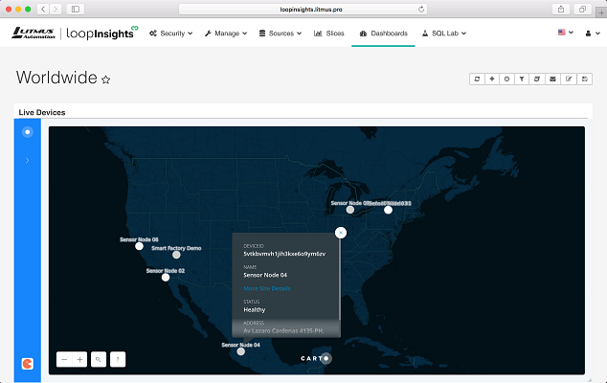Click the edit dashboard pencil icon

569,79
